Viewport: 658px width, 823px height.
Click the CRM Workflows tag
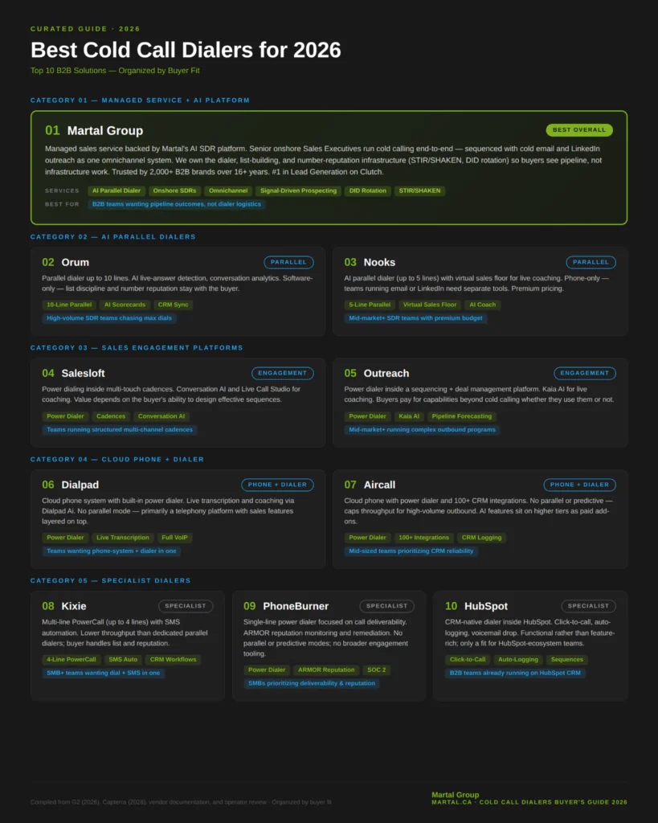point(174,660)
